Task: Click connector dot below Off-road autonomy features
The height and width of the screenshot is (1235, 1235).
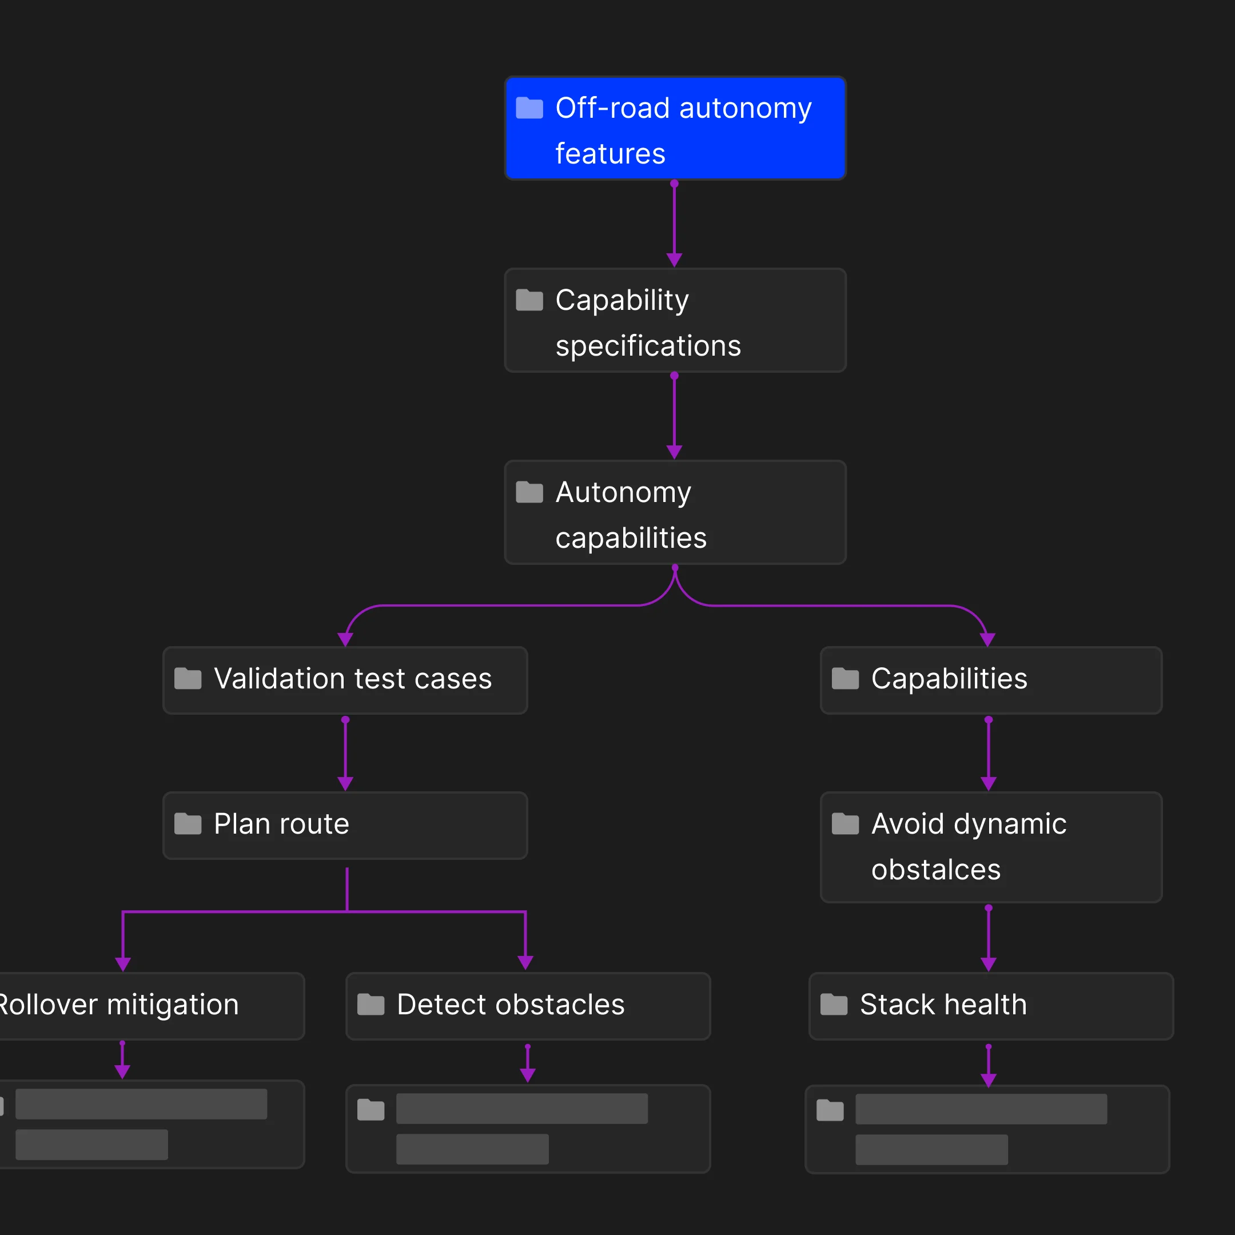Action: point(675,184)
